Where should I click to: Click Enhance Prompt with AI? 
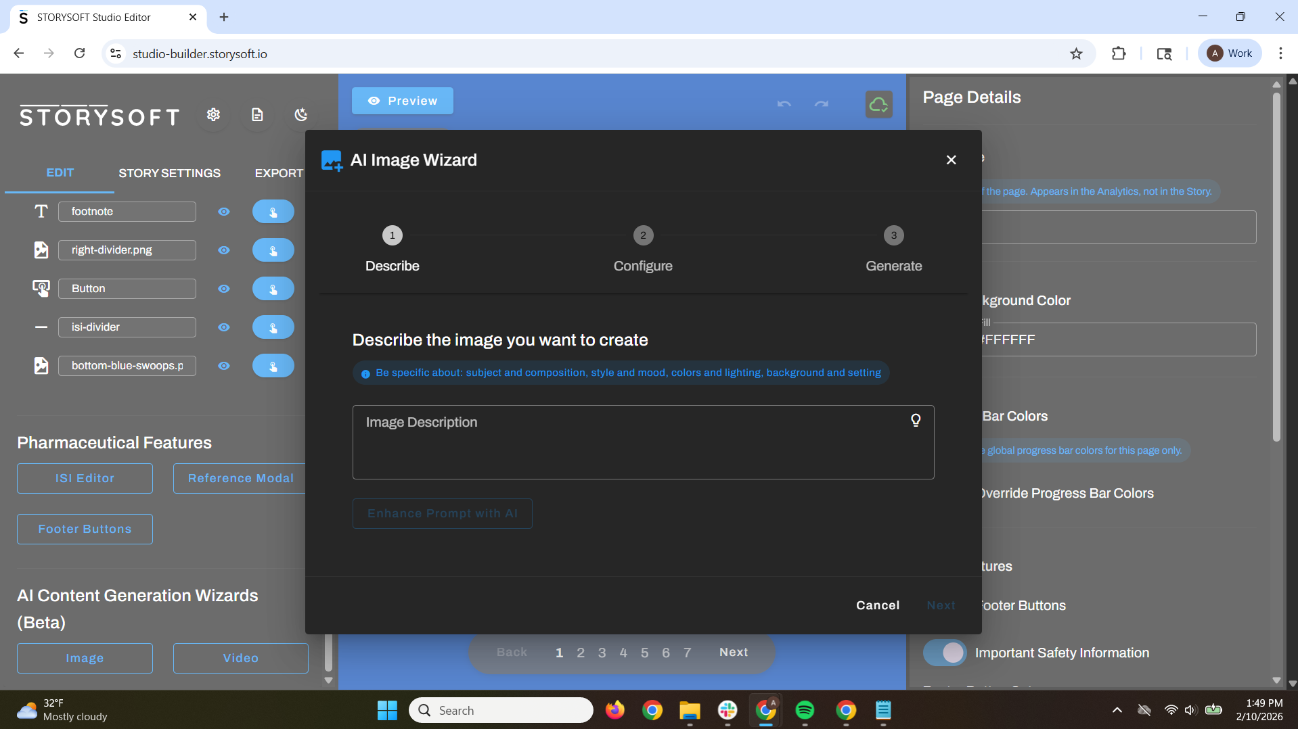tap(442, 513)
